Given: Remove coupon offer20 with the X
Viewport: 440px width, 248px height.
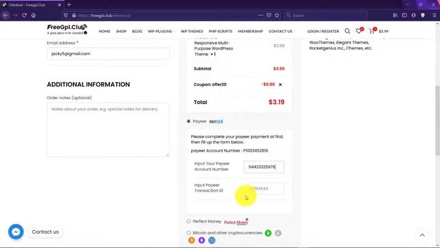Looking at the screenshot, I should click(x=280, y=84).
